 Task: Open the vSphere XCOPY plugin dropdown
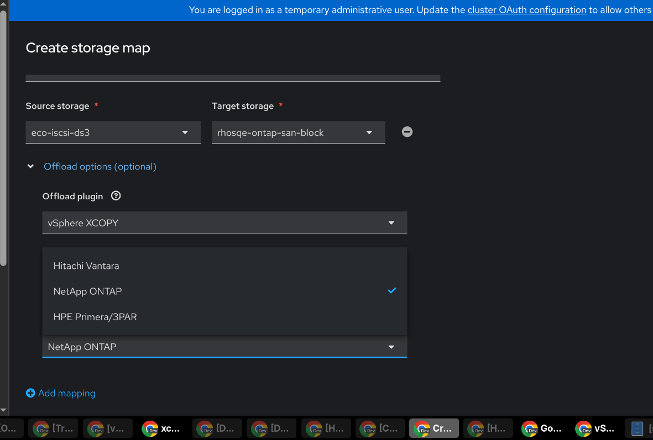coord(224,223)
